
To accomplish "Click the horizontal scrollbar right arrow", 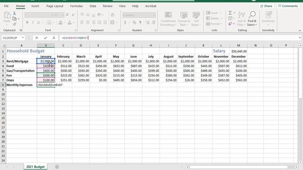I will [x=296, y=167].
